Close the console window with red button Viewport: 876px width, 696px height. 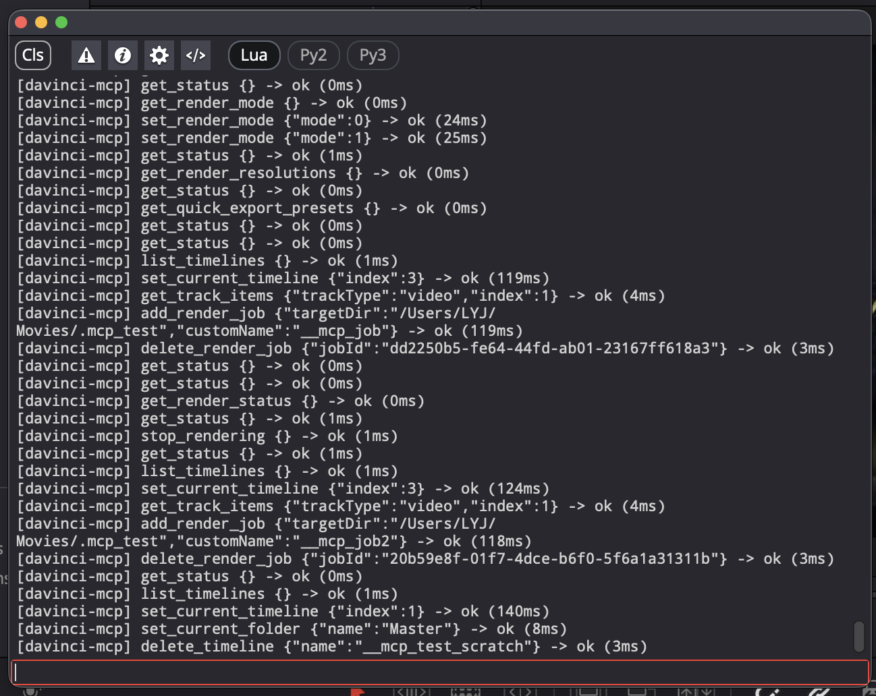click(21, 22)
